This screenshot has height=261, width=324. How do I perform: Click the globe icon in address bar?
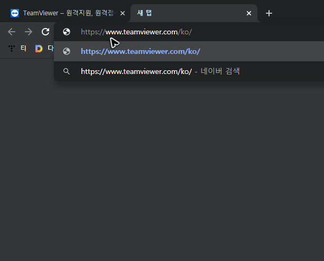(67, 32)
